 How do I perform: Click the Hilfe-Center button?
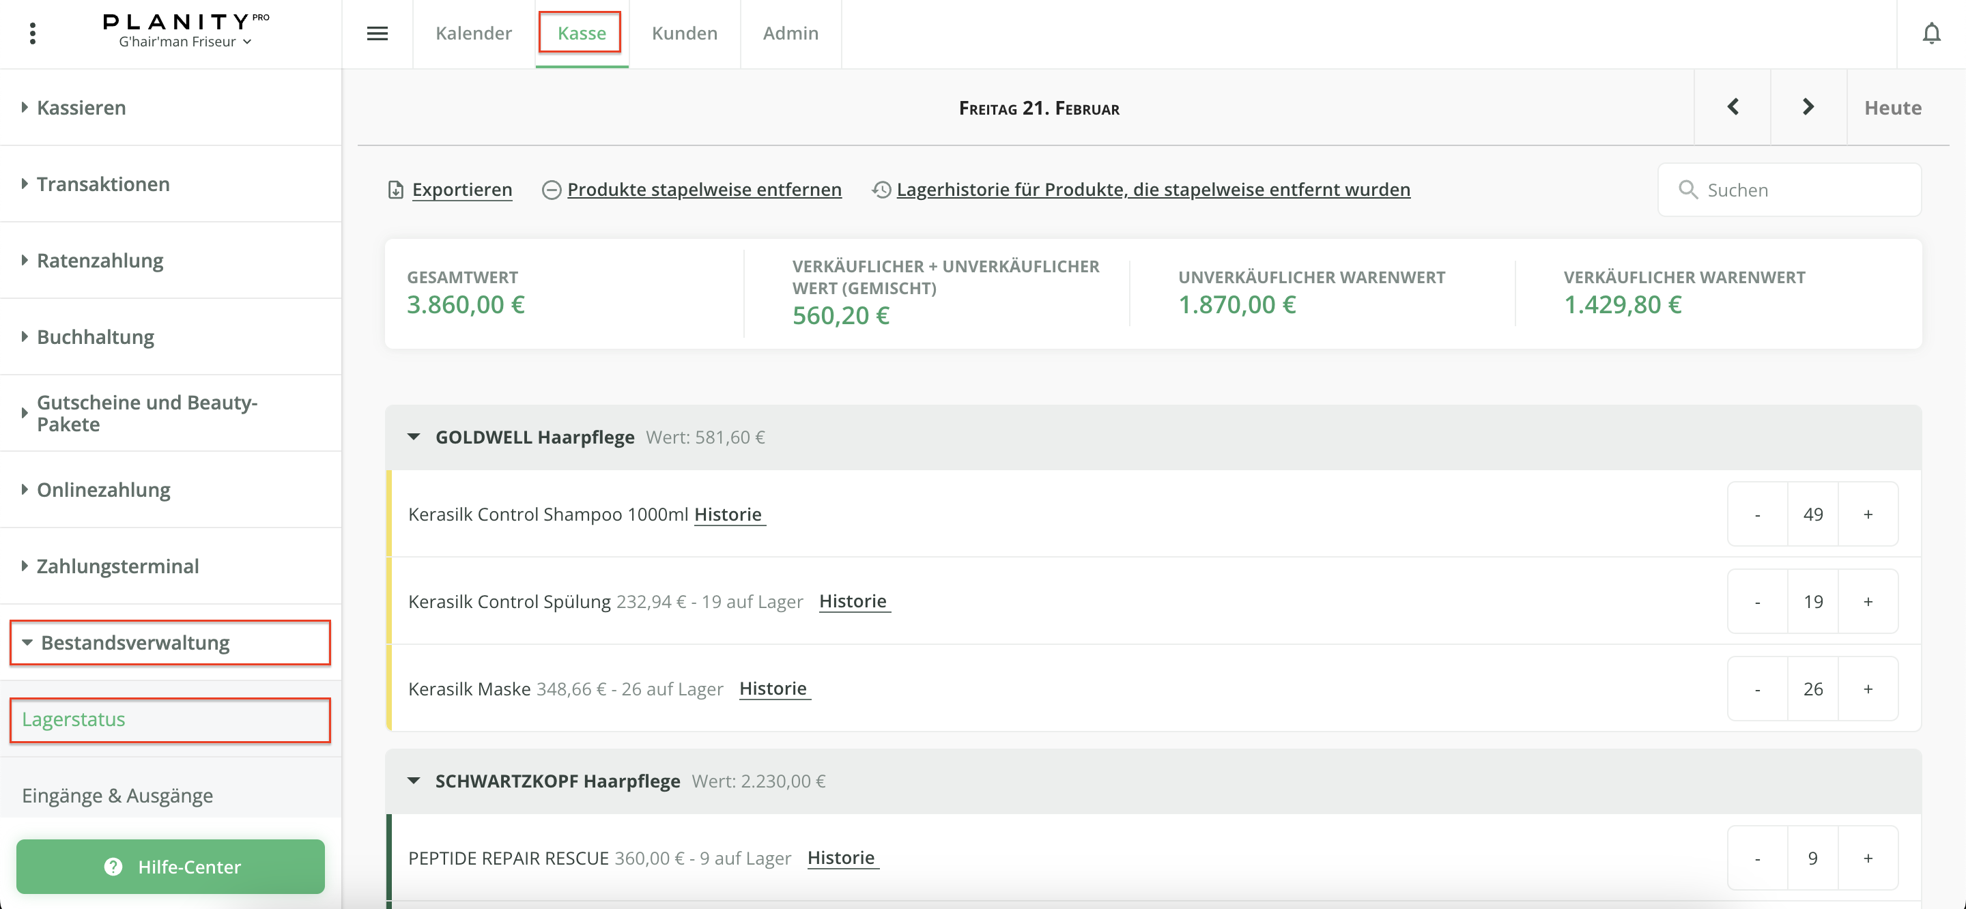[170, 866]
